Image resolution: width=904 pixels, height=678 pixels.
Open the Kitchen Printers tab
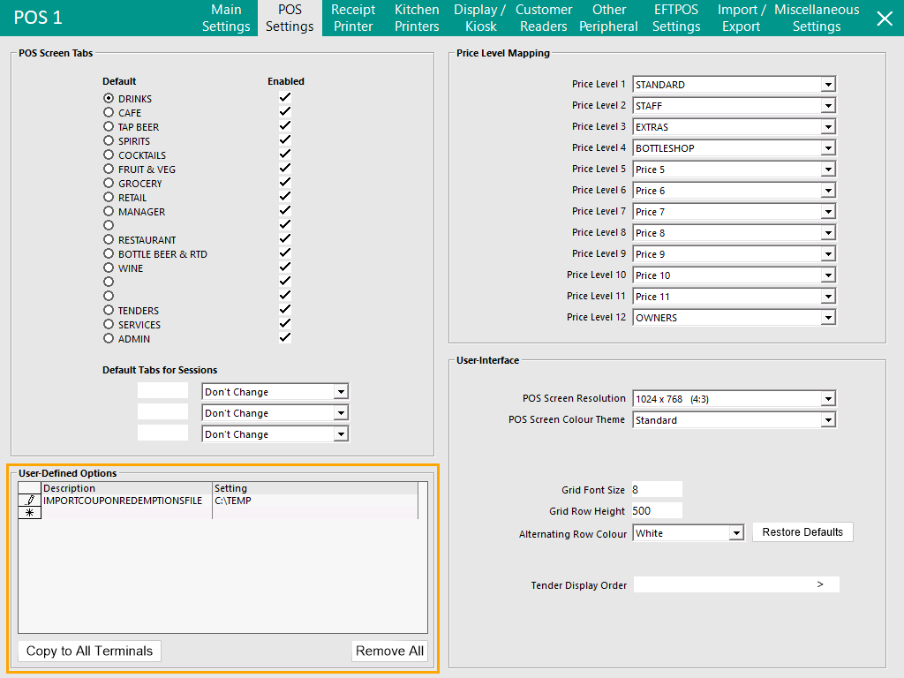(x=417, y=19)
